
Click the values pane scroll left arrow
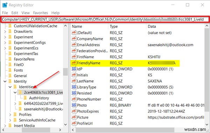[73, 130]
